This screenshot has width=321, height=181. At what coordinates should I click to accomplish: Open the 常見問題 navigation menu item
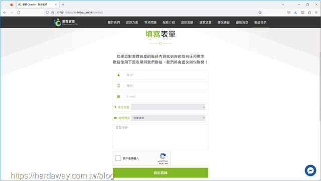click(150, 22)
